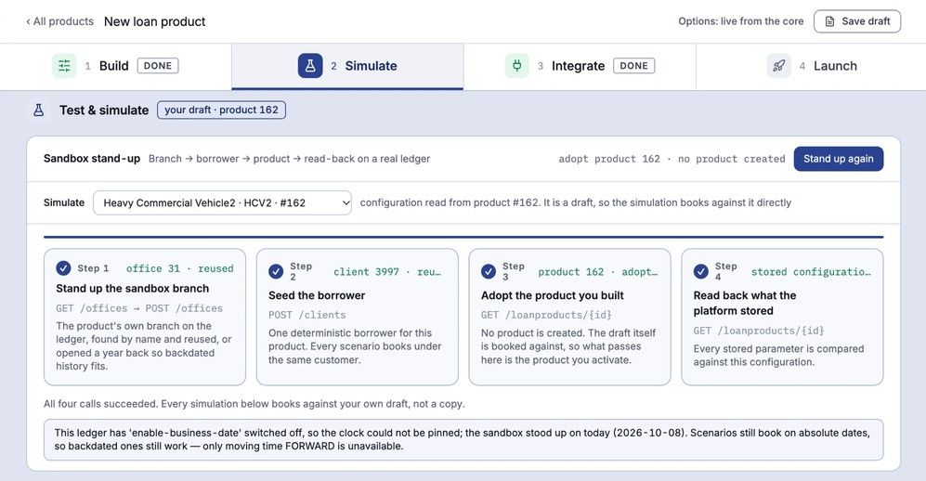Click 'POST /clients' endpoint text
Image resolution: width=926 pixels, height=481 pixels.
coord(307,315)
